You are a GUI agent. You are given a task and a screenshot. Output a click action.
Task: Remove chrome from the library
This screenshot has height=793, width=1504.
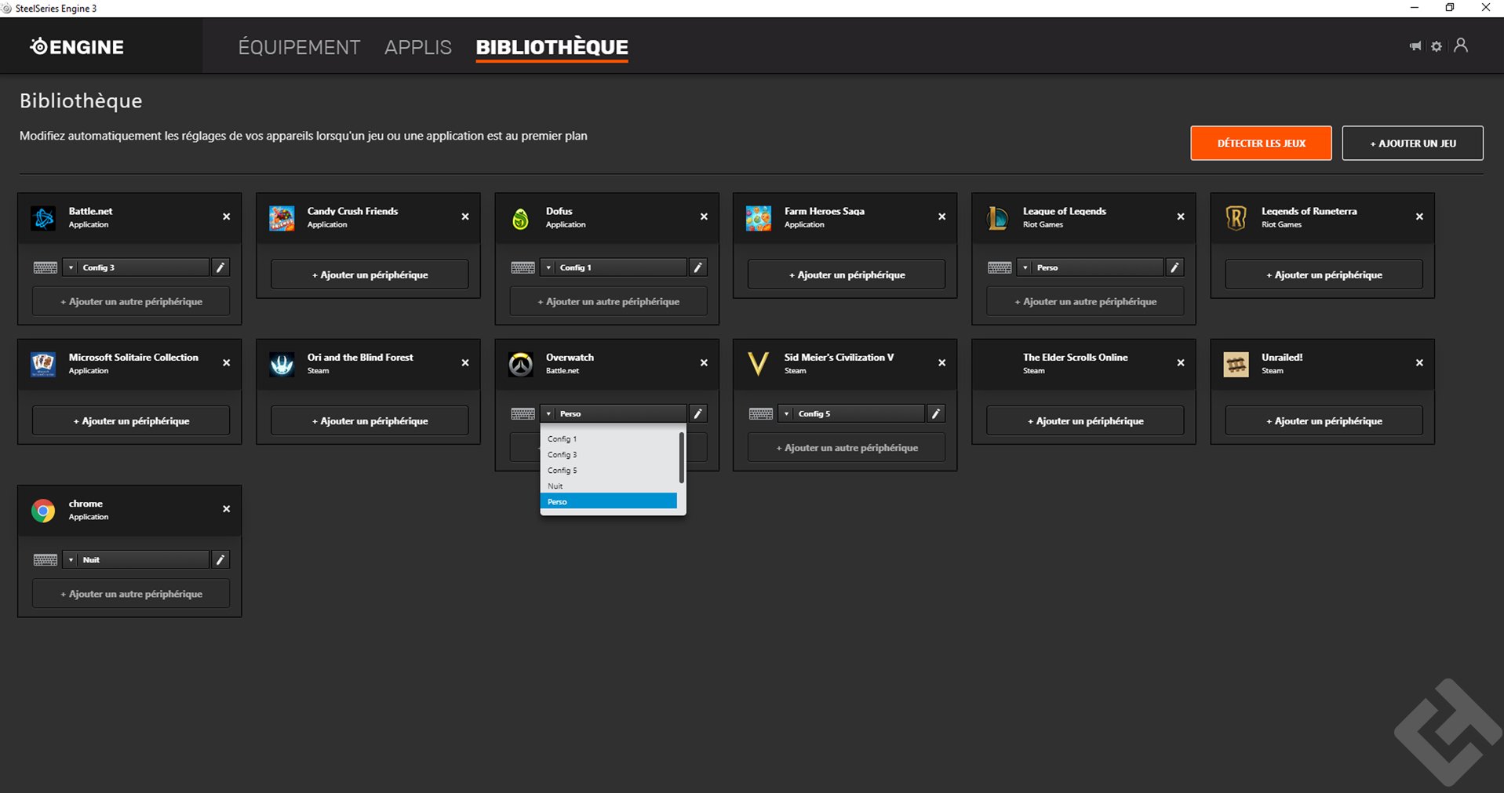pos(227,509)
